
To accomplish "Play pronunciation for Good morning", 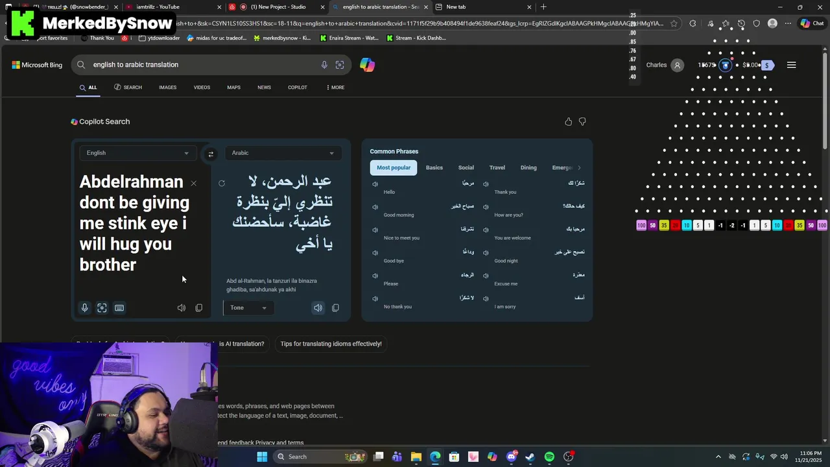I will click(375, 207).
